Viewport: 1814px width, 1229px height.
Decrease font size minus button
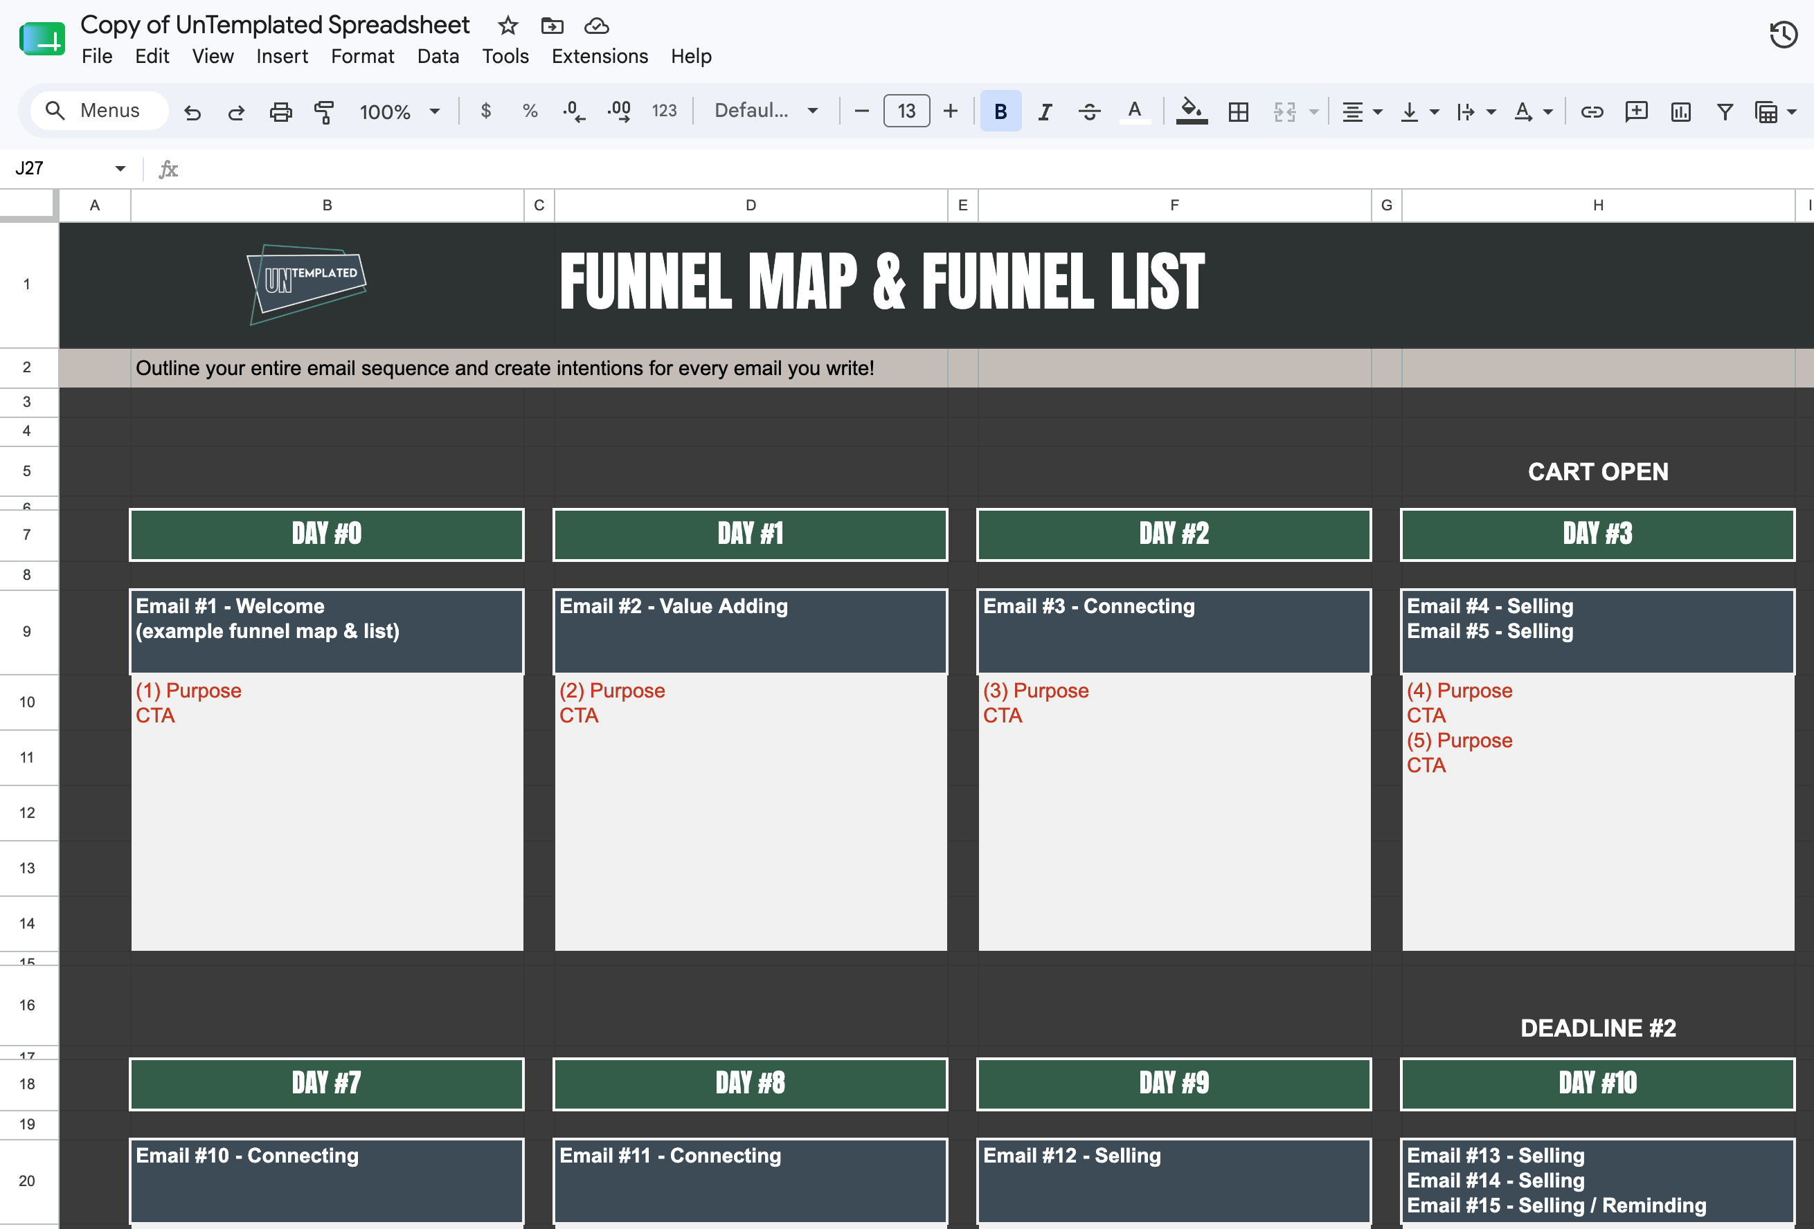tap(861, 111)
